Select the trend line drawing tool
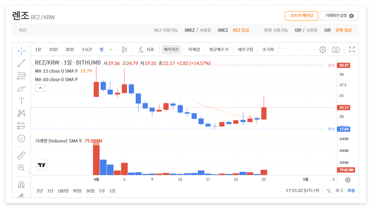372x209 pixels. [21, 63]
